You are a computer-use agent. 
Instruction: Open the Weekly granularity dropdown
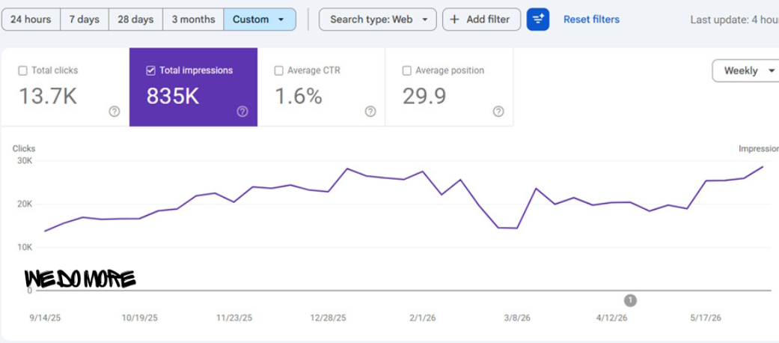point(746,70)
